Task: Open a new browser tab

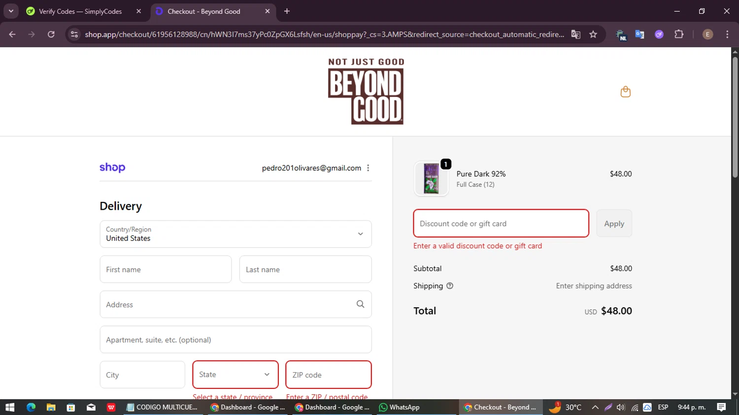Action: [x=287, y=11]
